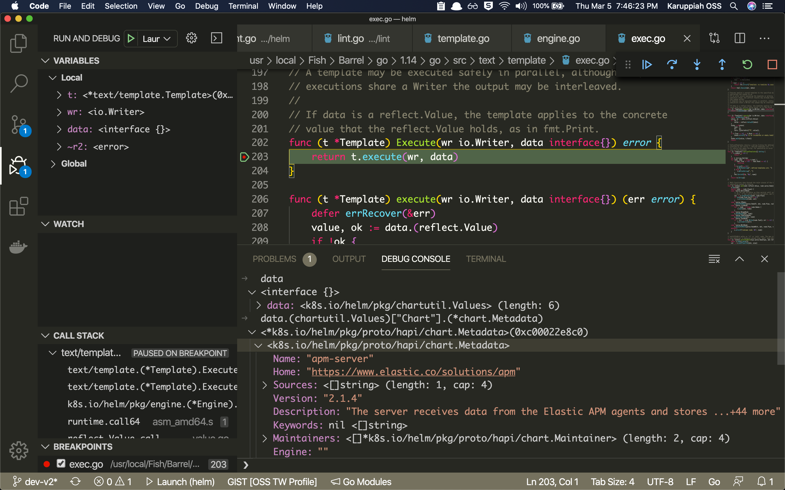Click Go Modules in the status bar

point(361,482)
